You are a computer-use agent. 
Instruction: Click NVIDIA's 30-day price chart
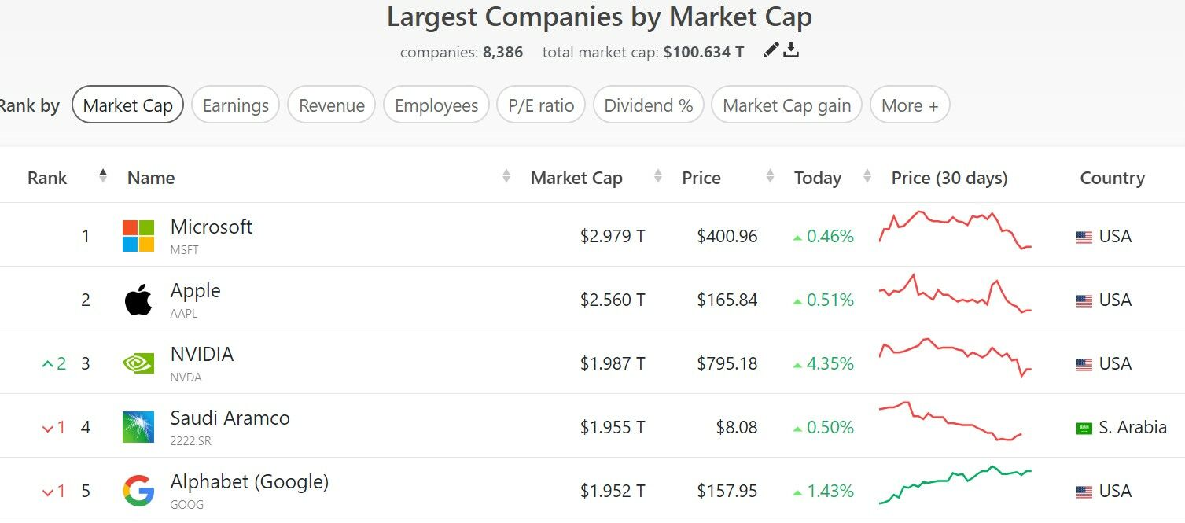955,358
